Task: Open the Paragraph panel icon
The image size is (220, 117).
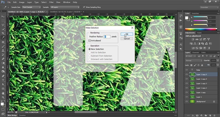Action: pos(181,49)
